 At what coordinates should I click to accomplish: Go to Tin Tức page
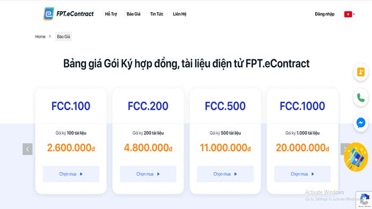point(157,14)
